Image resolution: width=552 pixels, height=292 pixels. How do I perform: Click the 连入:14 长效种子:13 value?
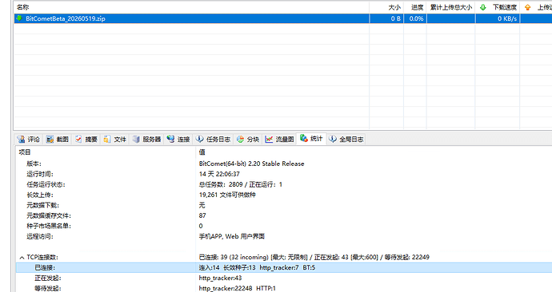pos(227,267)
